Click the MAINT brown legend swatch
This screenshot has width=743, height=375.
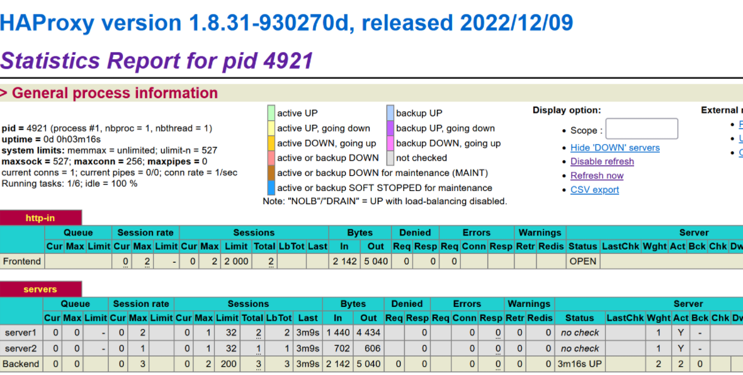271,173
